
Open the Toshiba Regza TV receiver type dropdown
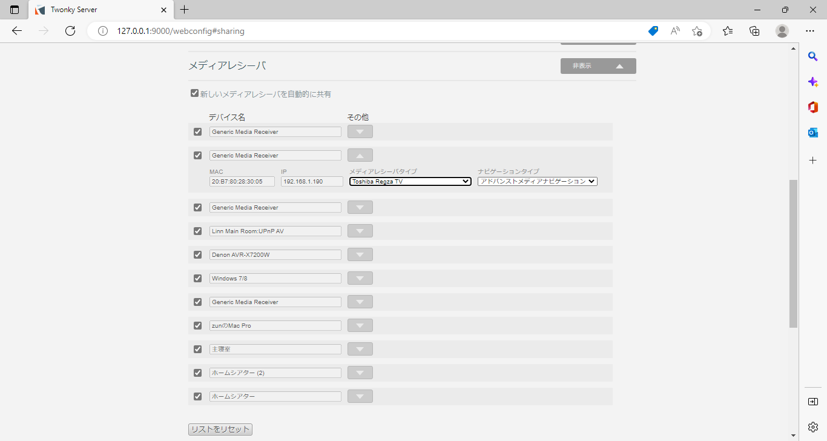410,181
